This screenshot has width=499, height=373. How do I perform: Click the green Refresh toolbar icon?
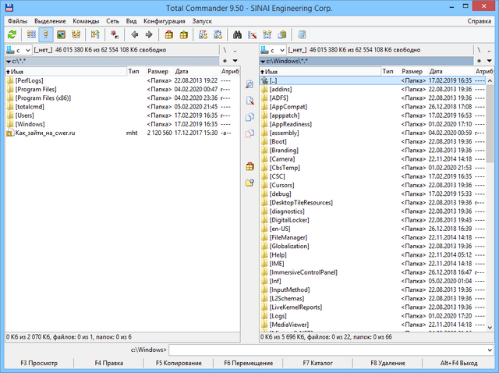11,34
